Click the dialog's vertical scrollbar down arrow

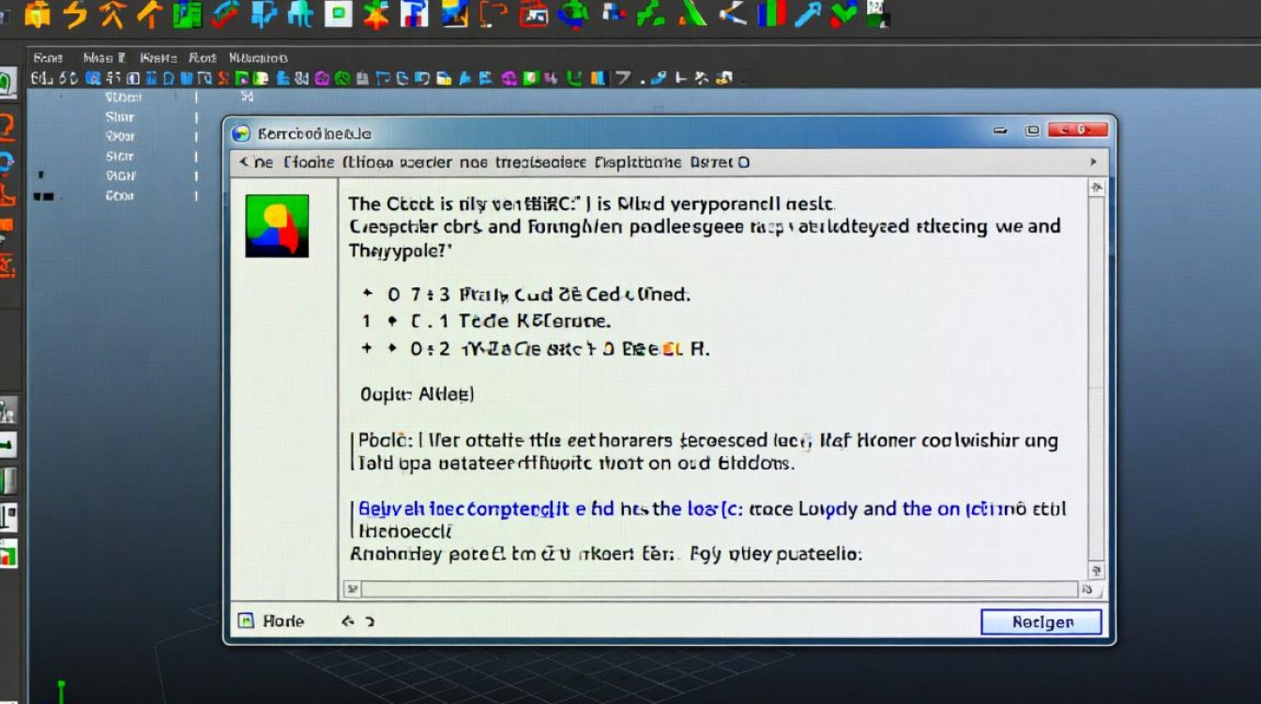pos(1096,570)
